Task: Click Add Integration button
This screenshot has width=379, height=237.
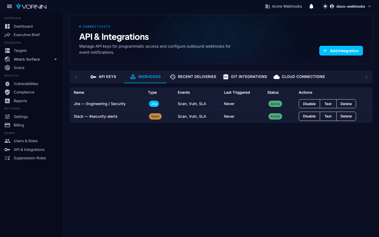Action: pyautogui.click(x=341, y=51)
